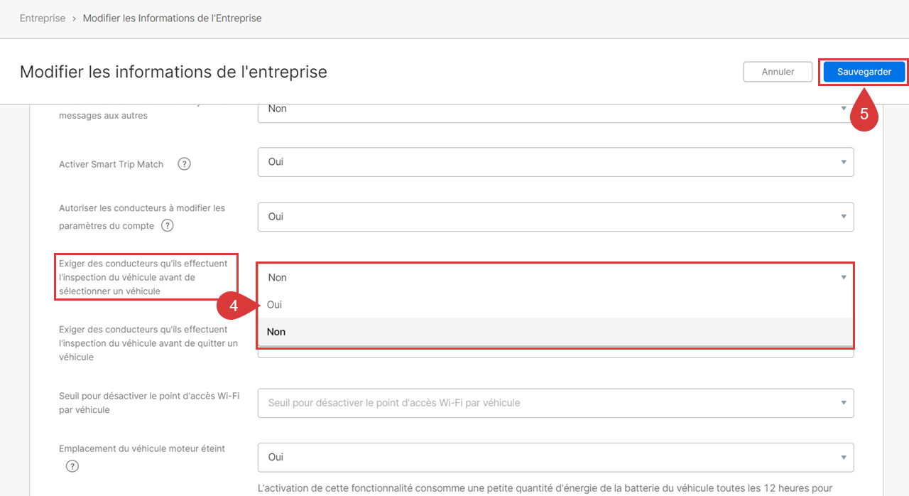Open help icon for véhicule moteur éteint
The image size is (909, 496).
(72, 466)
